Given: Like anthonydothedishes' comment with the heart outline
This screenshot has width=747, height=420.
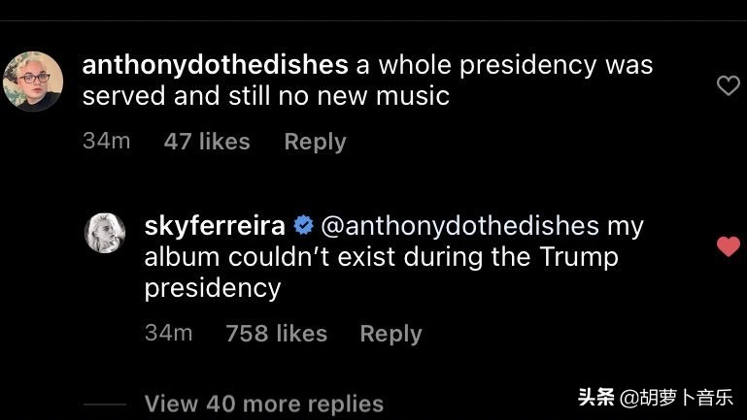Looking at the screenshot, I should [728, 86].
